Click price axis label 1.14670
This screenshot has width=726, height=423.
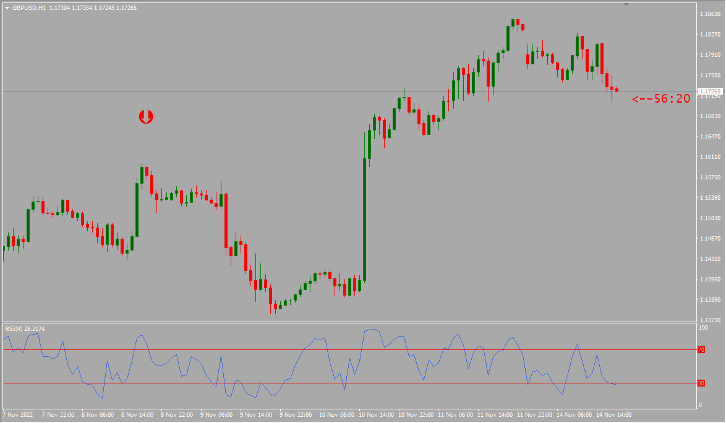[711, 238]
